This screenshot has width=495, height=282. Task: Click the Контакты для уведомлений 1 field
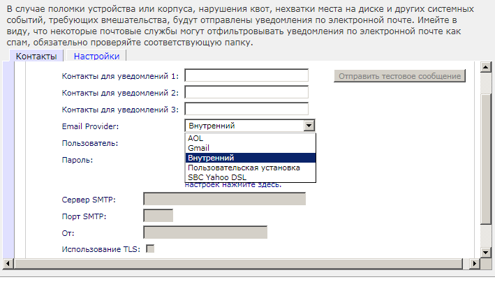click(x=246, y=75)
